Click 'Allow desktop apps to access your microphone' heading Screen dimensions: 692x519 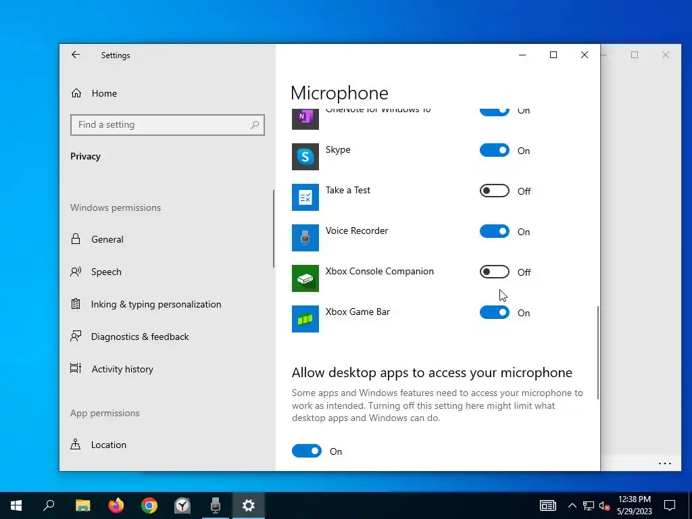click(x=432, y=373)
